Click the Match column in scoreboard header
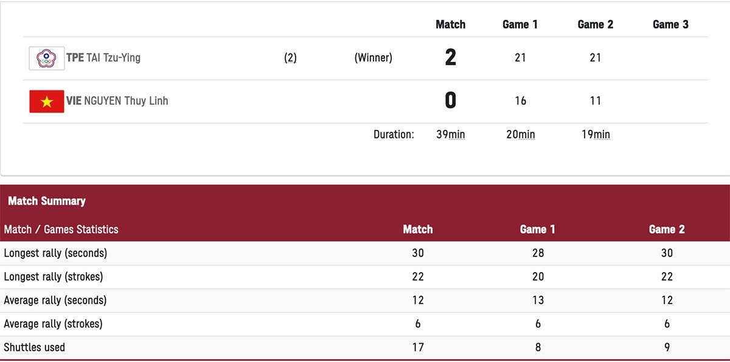 click(x=451, y=24)
